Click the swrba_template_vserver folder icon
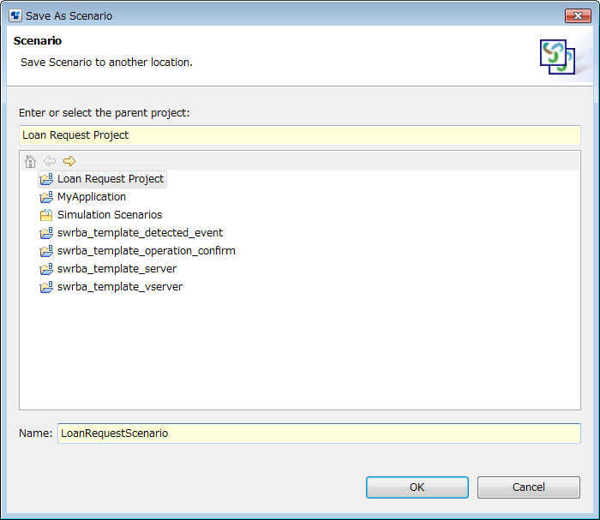 click(x=46, y=288)
